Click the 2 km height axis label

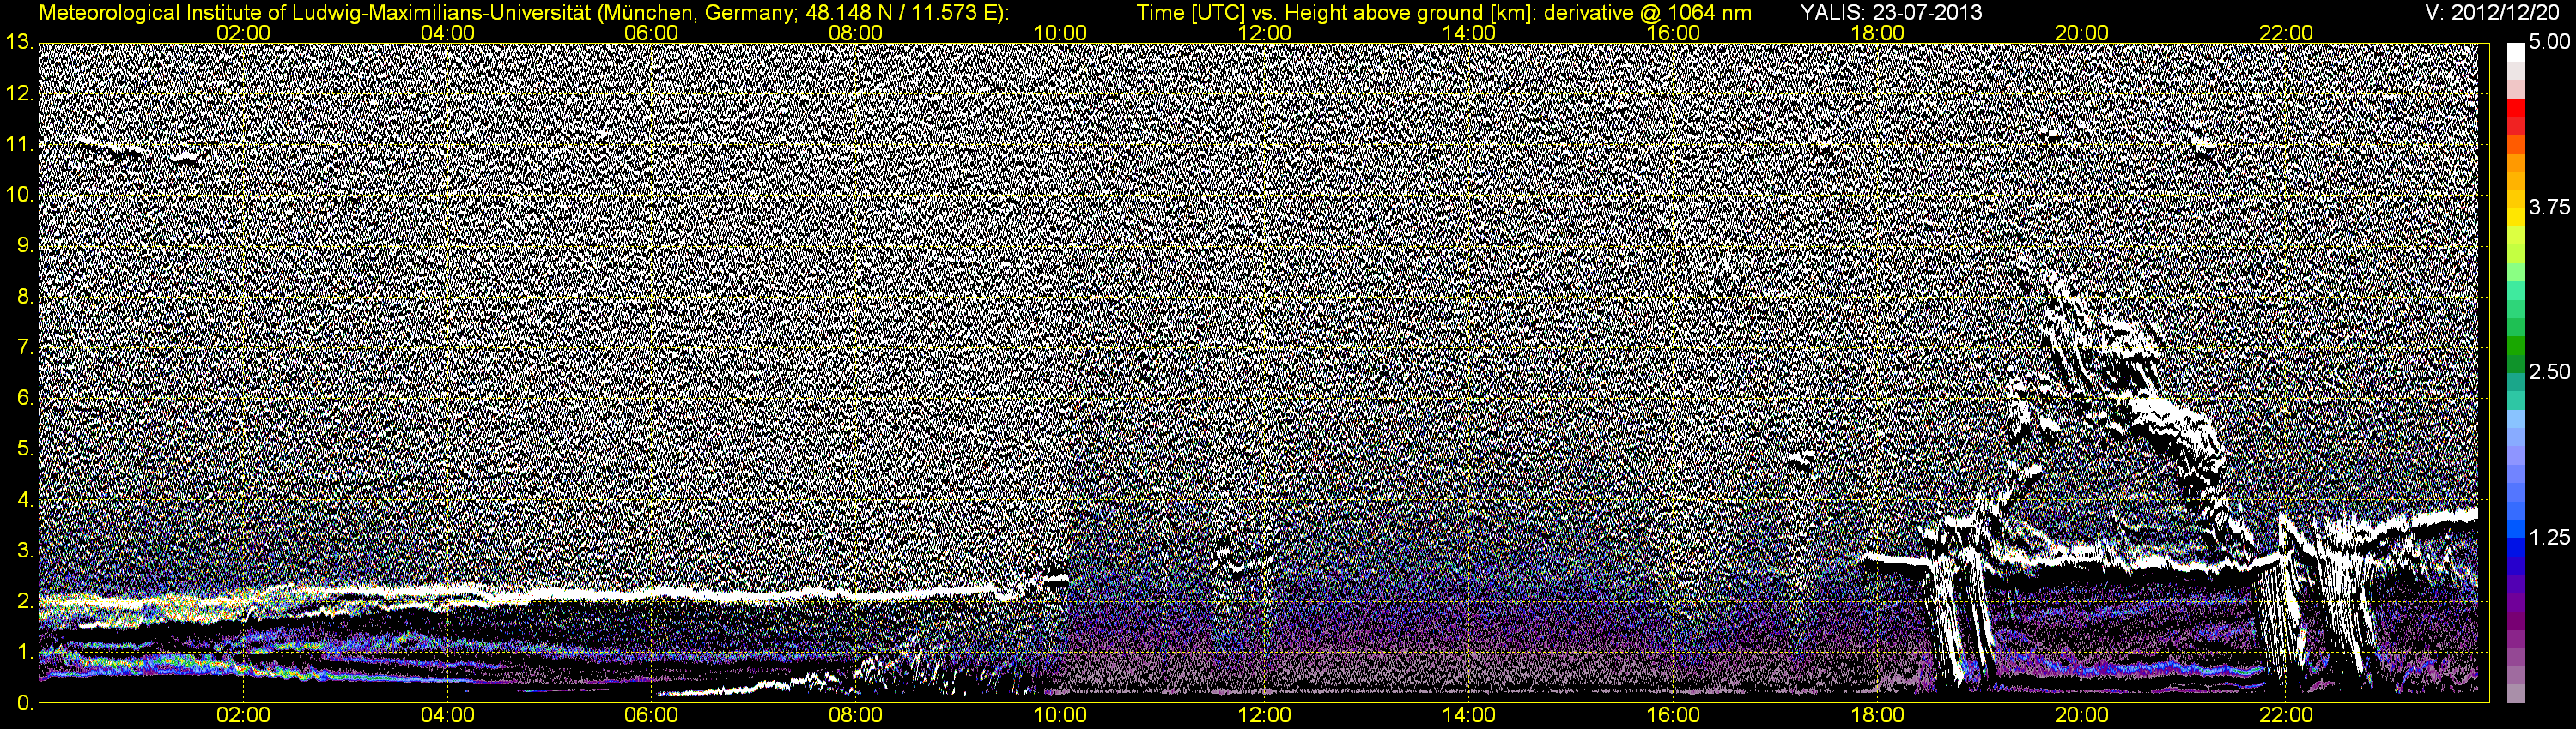coord(25,601)
